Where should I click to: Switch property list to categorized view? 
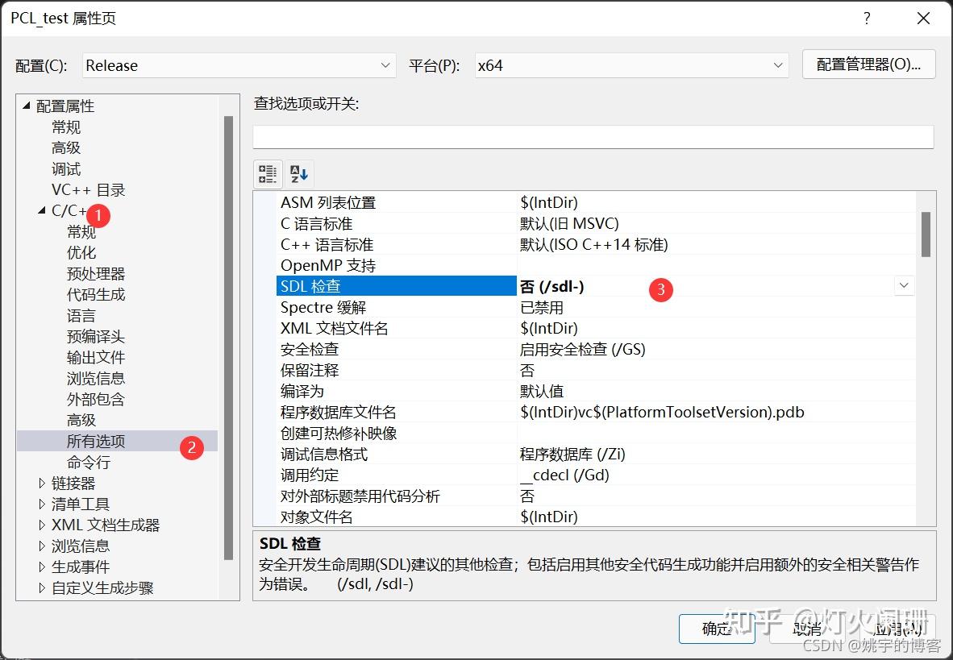pos(268,173)
